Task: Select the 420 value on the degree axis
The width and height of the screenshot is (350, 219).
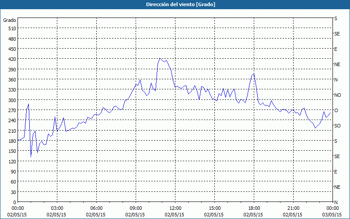Action: pos(13,59)
